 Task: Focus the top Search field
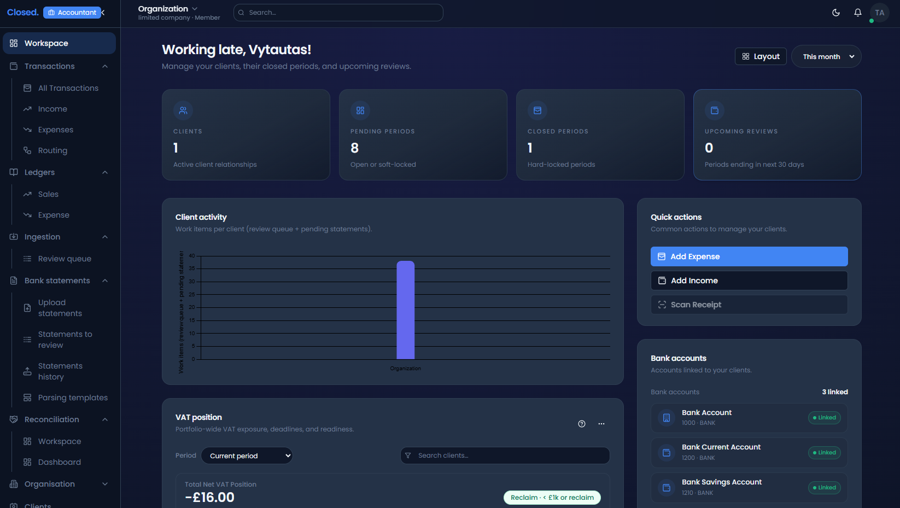coord(338,13)
